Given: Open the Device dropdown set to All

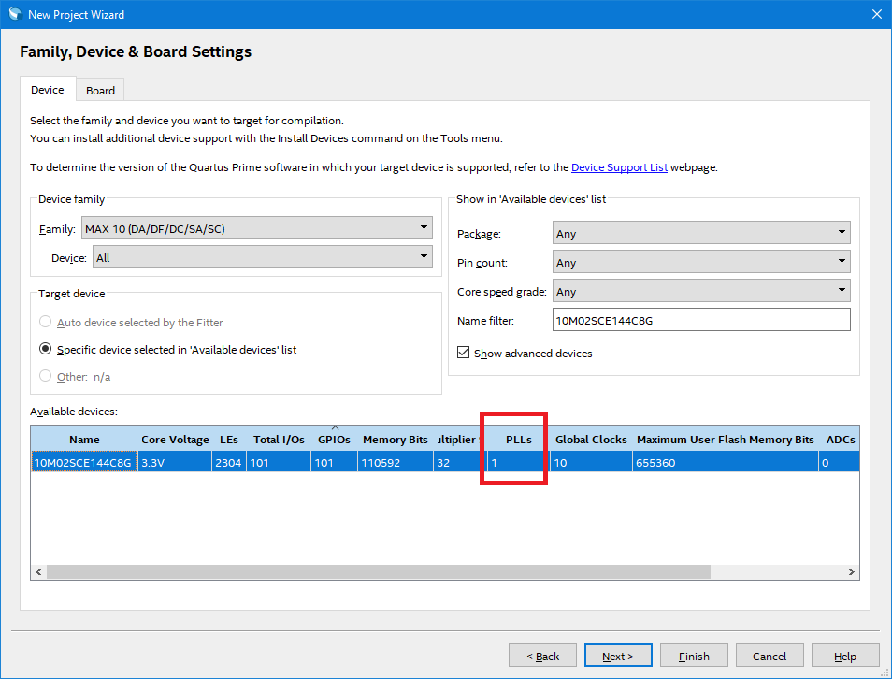Looking at the screenshot, I should (263, 257).
